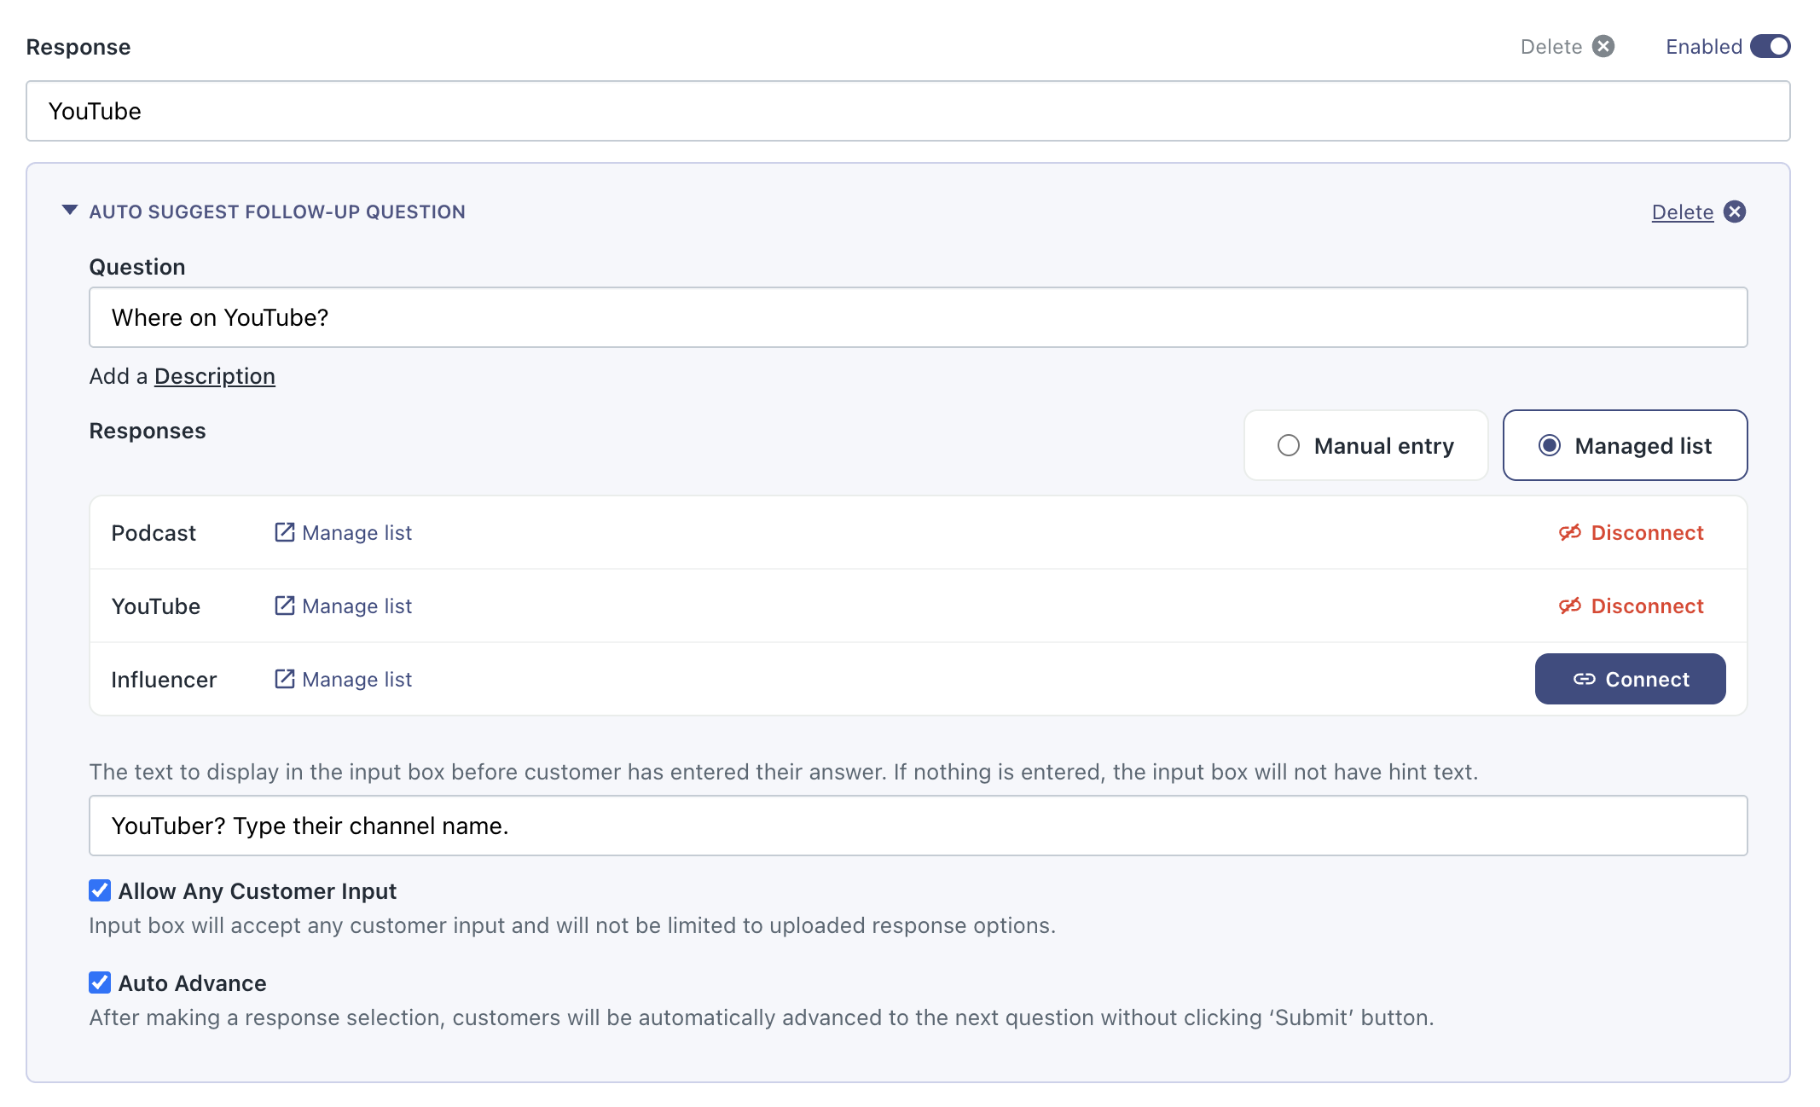Connect the Influencer managed list
Viewport: 1820px width, 1107px height.
[x=1631, y=679]
